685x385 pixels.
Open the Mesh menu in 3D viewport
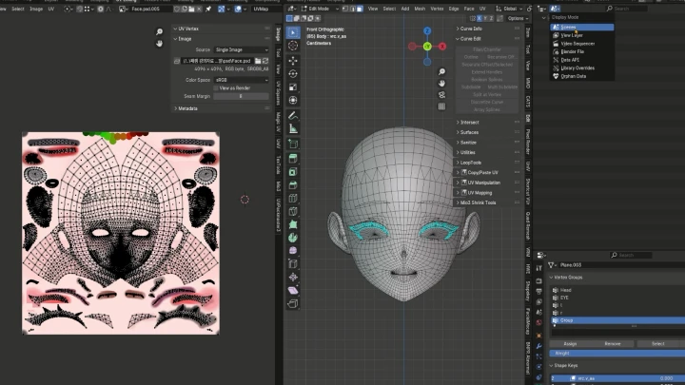click(x=420, y=9)
